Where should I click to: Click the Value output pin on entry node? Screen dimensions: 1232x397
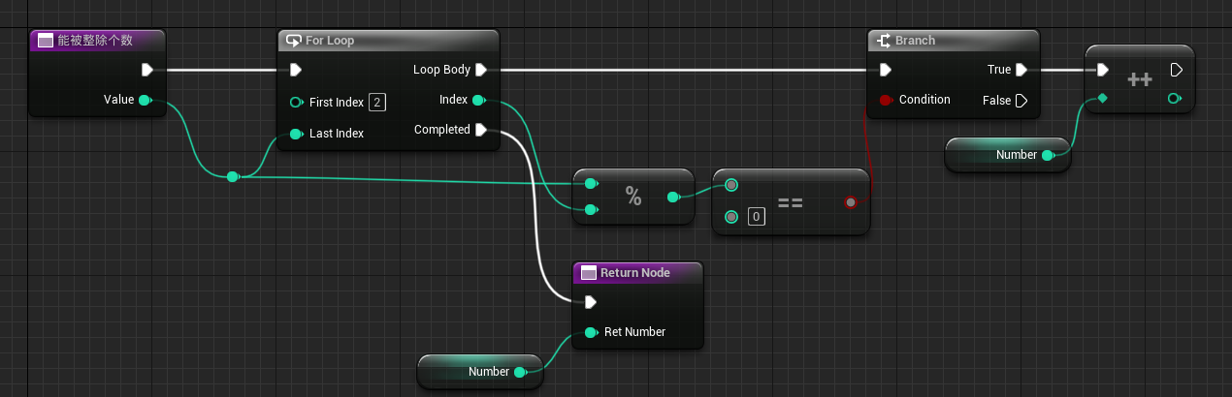point(145,100)
